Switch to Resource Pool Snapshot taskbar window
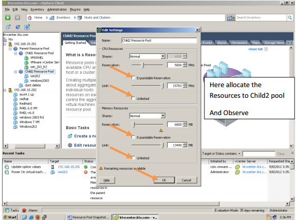The height and width of the screenshot is (220, 296). [88, 217]
